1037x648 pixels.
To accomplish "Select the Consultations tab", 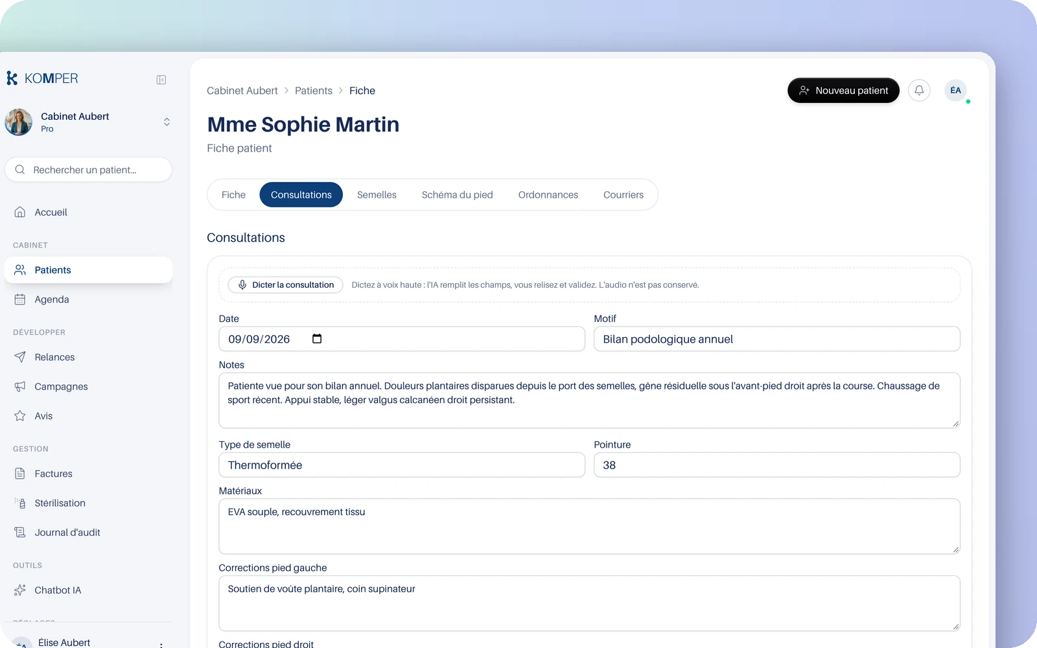I will pyautogui.click(x=301, y=194).
